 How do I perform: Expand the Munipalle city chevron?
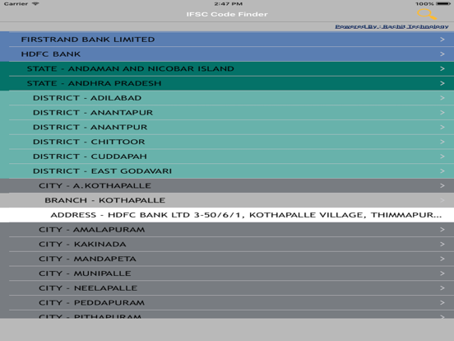click(442, 273)
